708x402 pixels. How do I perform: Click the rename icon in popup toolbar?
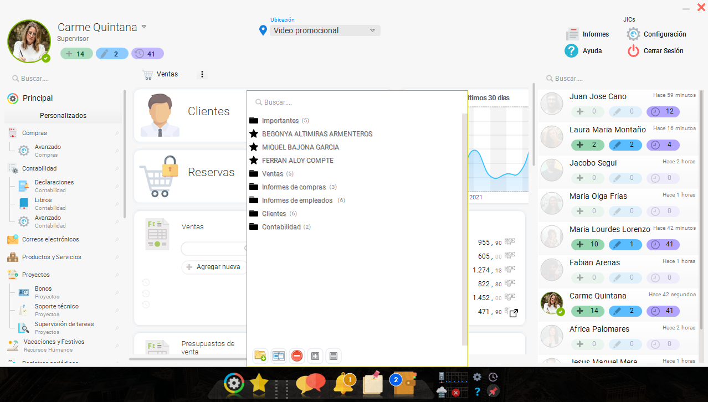278,356
